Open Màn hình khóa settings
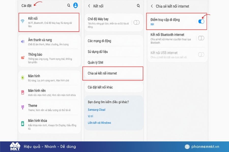 (x=49, y=124)
